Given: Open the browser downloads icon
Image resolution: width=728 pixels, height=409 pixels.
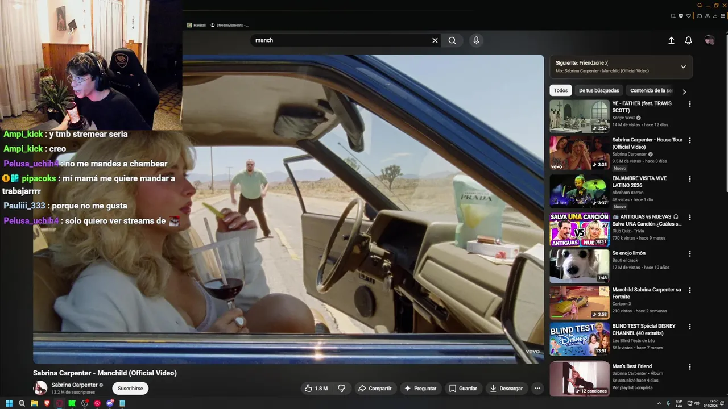Looking at the screenshot, I should tap(715, 16).
